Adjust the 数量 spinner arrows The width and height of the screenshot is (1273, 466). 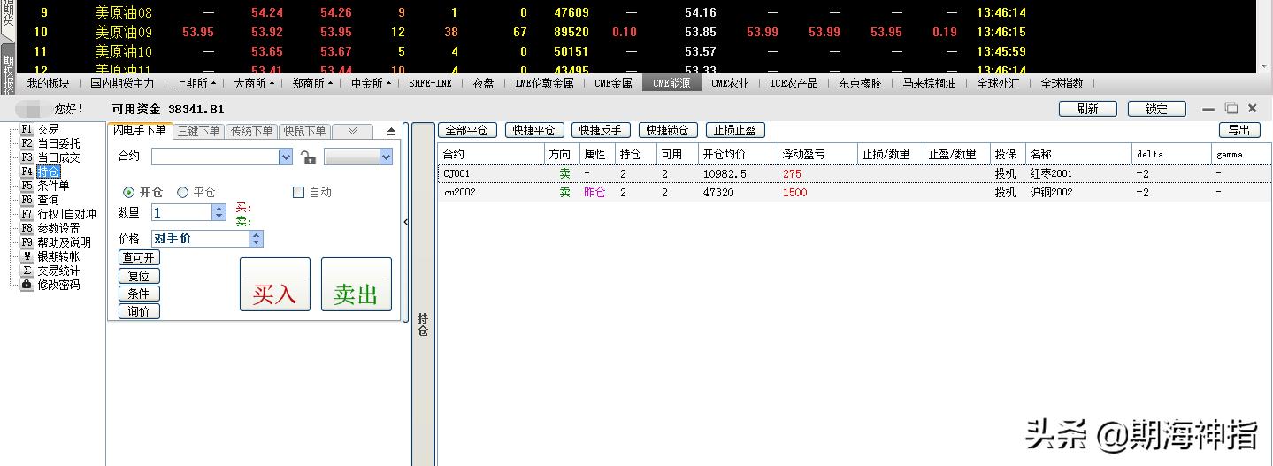[x=219, y=212]
